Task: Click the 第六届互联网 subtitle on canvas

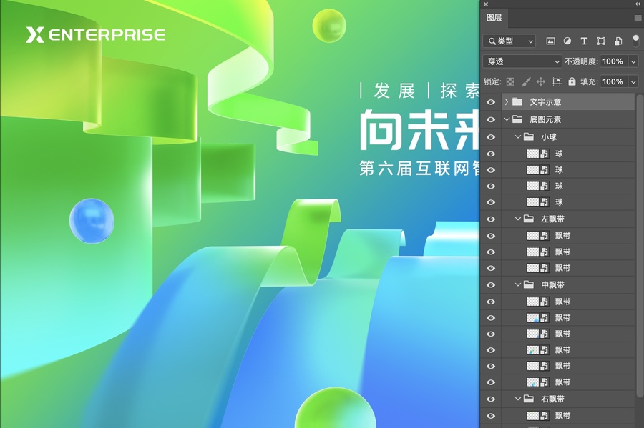Action: coord(415,168)
